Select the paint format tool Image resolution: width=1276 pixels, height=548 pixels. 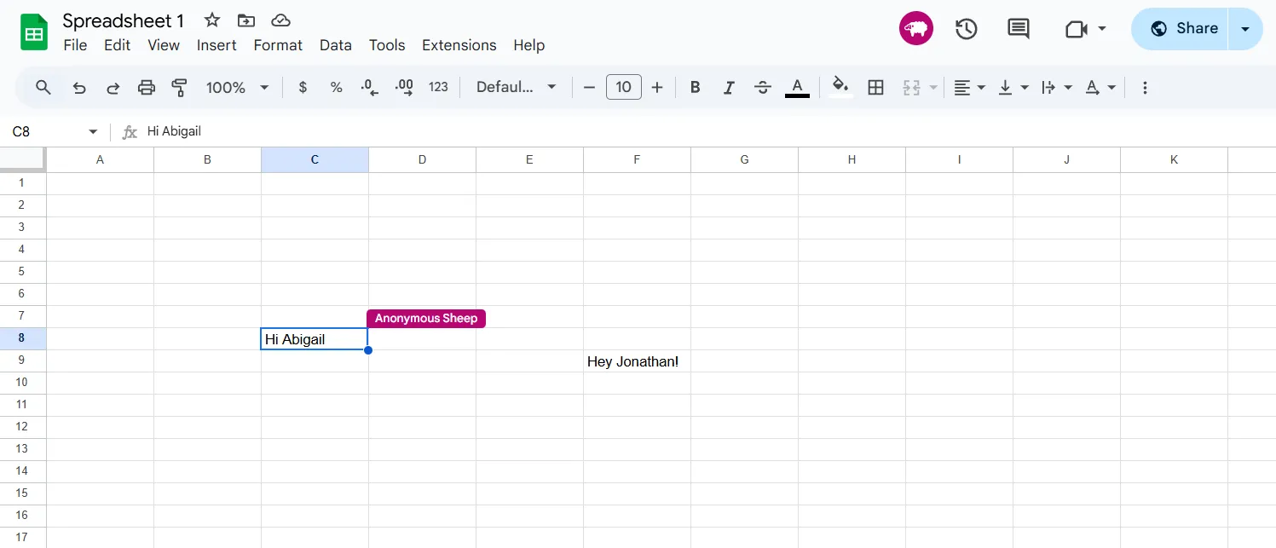tap(180, 87)
